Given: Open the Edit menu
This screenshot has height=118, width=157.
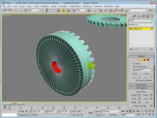Looking at the screenshot, I should pyautogui.click(x=9, y=6).
